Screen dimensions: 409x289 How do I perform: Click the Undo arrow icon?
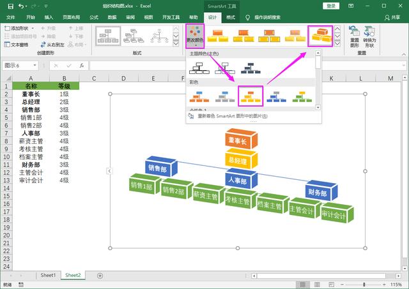pos(21,6)
